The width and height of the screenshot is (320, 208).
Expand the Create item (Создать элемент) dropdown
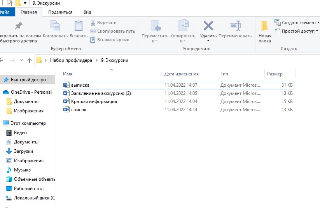(297, 23)
